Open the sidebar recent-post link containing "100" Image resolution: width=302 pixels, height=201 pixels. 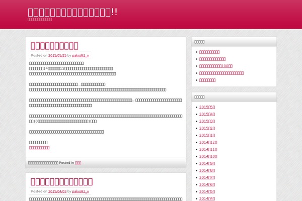(216, 66)
